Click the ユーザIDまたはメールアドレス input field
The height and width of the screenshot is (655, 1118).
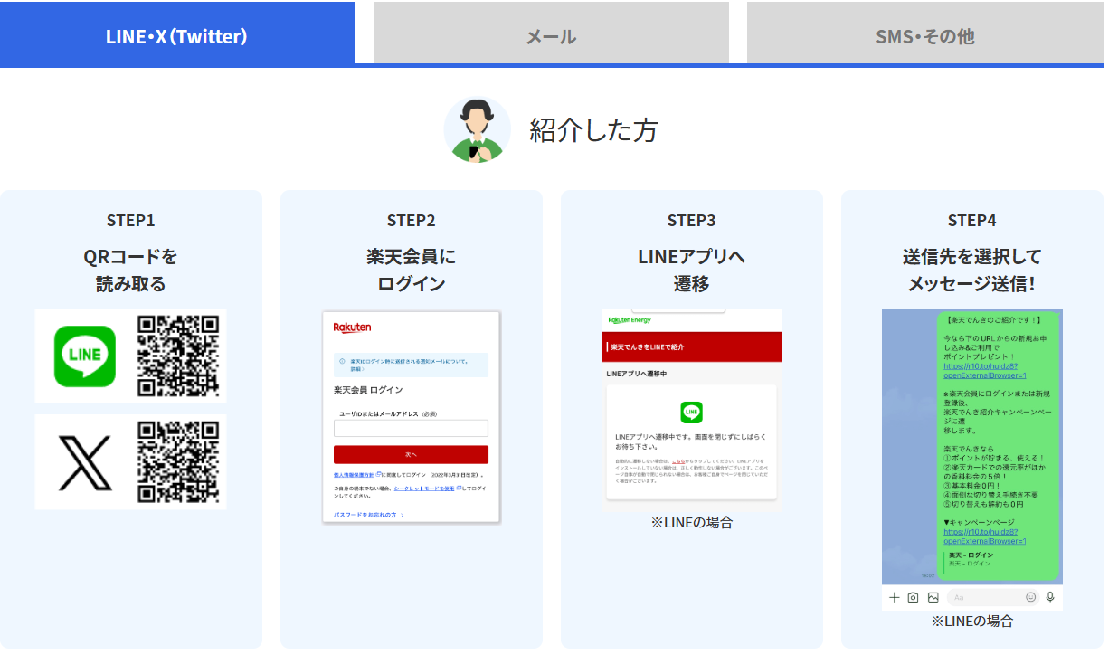(411, 428)
